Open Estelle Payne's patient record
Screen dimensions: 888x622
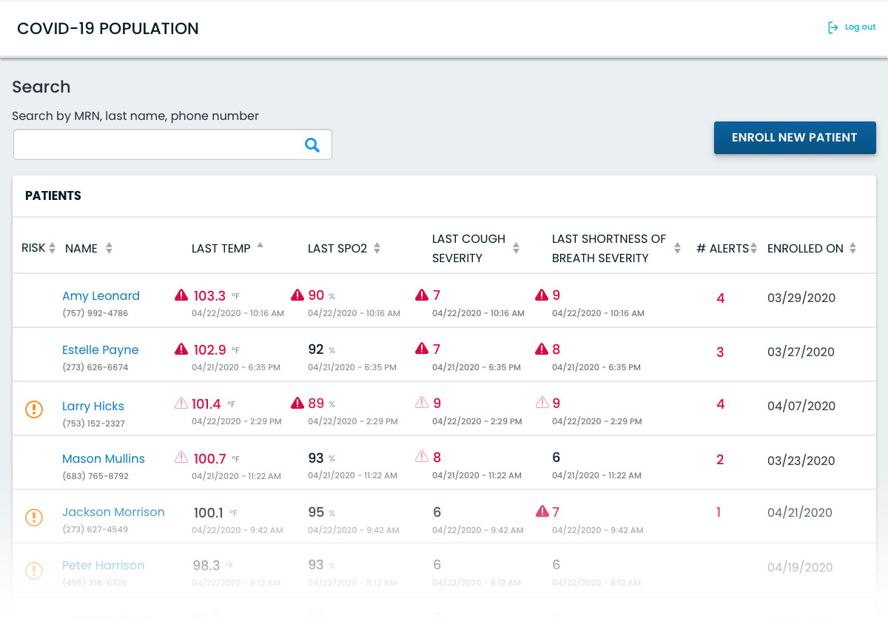(100, 350)
